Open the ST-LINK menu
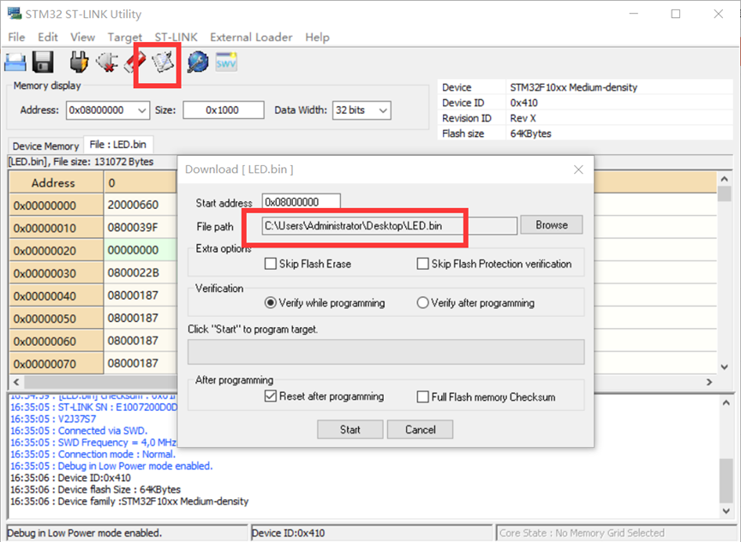The height and width of the screenshot is (542, 741). point(176,37)
